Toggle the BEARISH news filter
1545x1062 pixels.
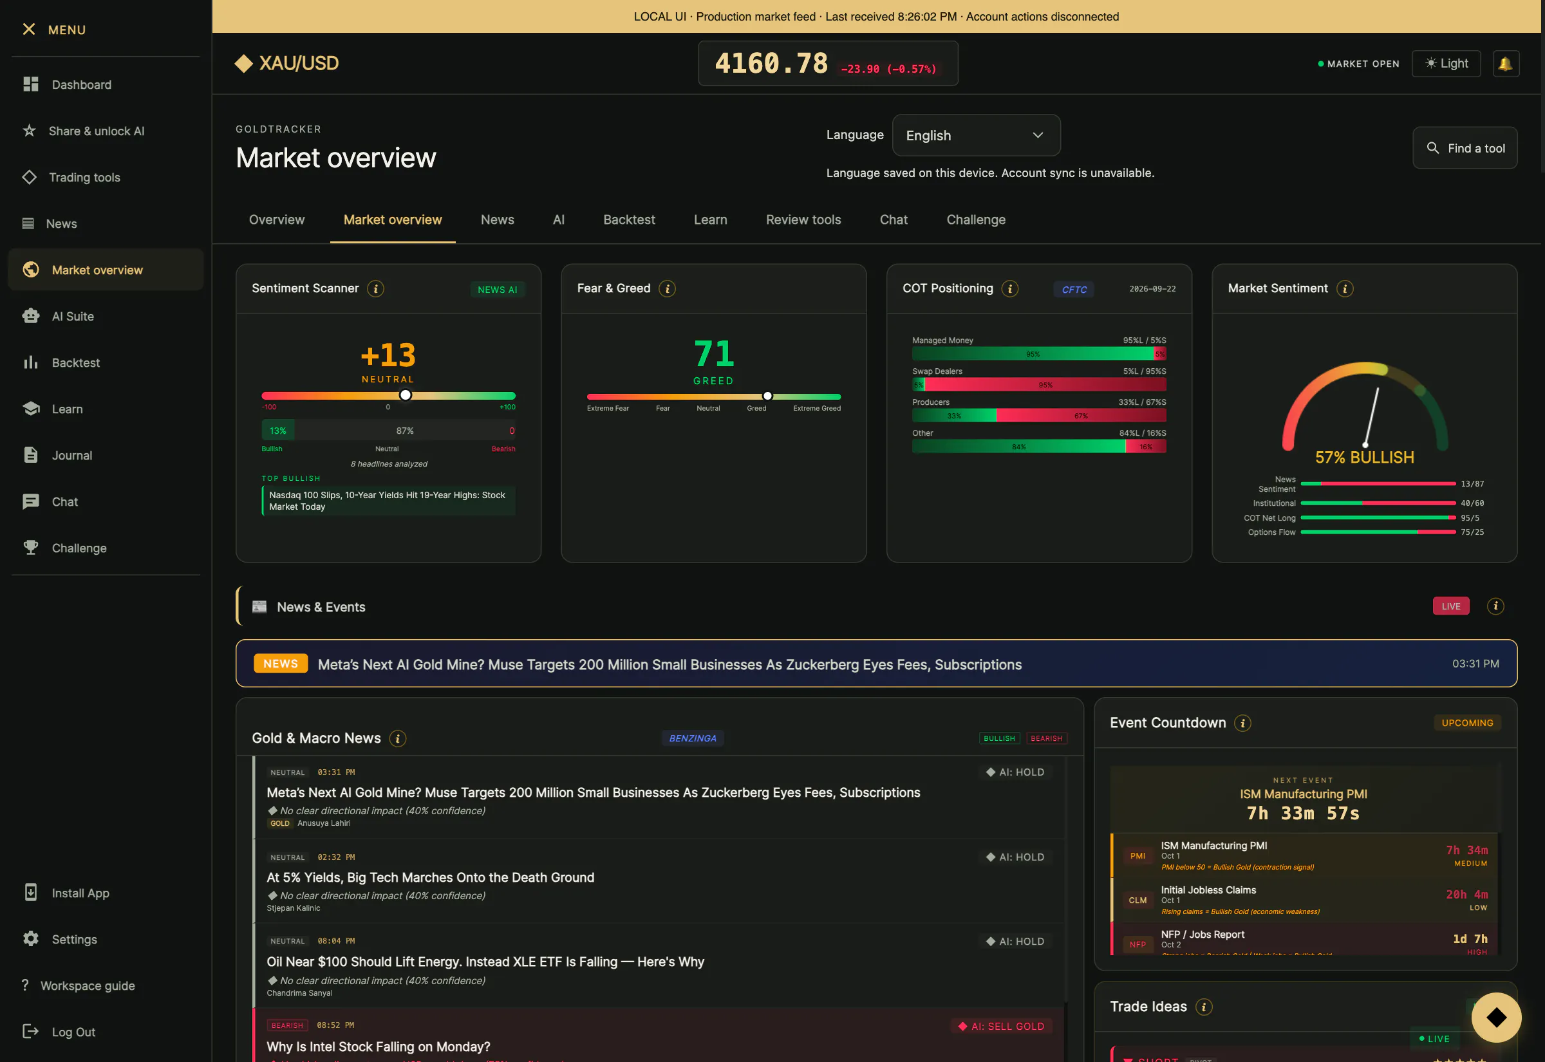(1046, 738)
